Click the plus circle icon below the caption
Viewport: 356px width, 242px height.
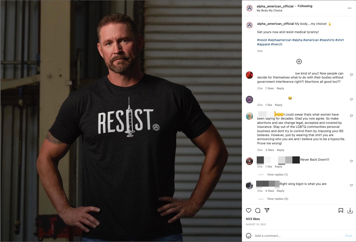(x=299, y=61)
